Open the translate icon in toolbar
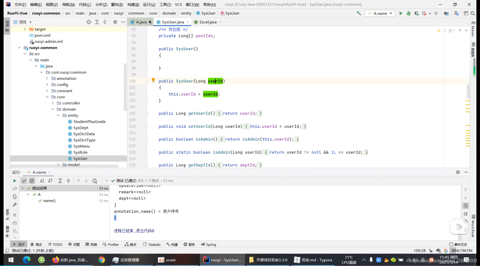 pyautogui.click(x=456, y=13)
